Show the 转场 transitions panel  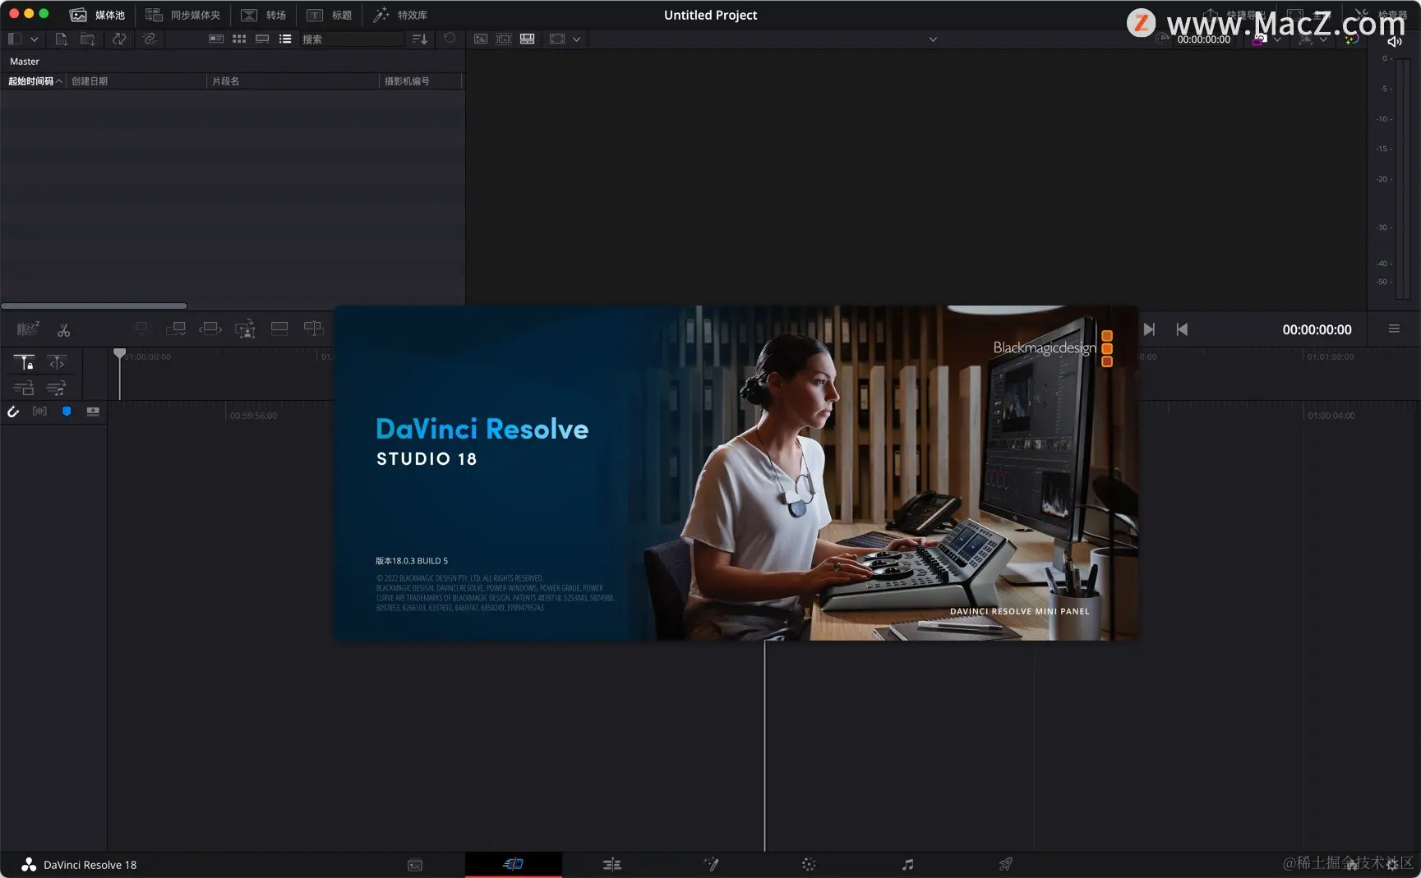click(x=263, y=15)
